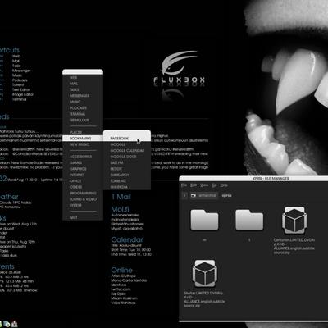Open the second folder in file manager
Screen dimensions: 328x328
point(249,220)
